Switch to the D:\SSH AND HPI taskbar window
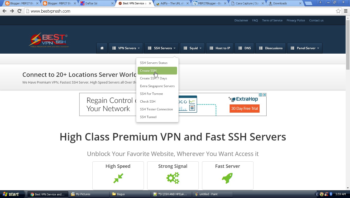350x198 pixels. pyautogui.click(x=171, y=194)
